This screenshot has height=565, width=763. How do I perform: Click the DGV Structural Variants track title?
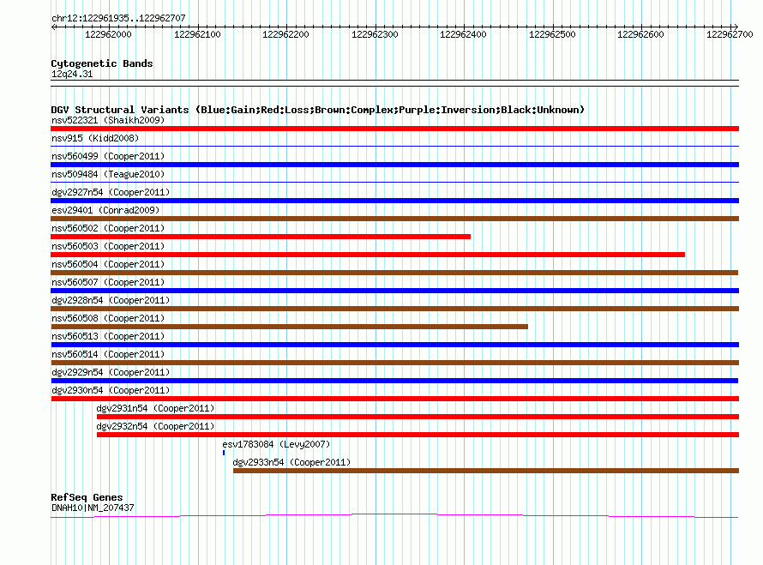coord(317,110)
